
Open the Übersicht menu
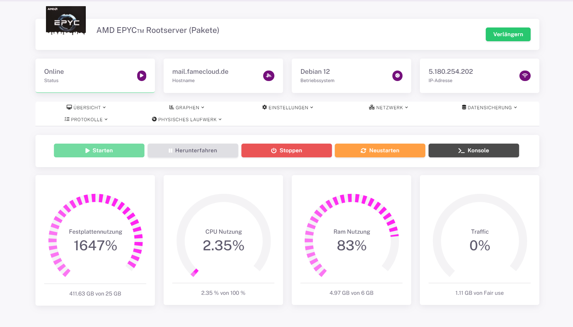(x=87, y=107)
